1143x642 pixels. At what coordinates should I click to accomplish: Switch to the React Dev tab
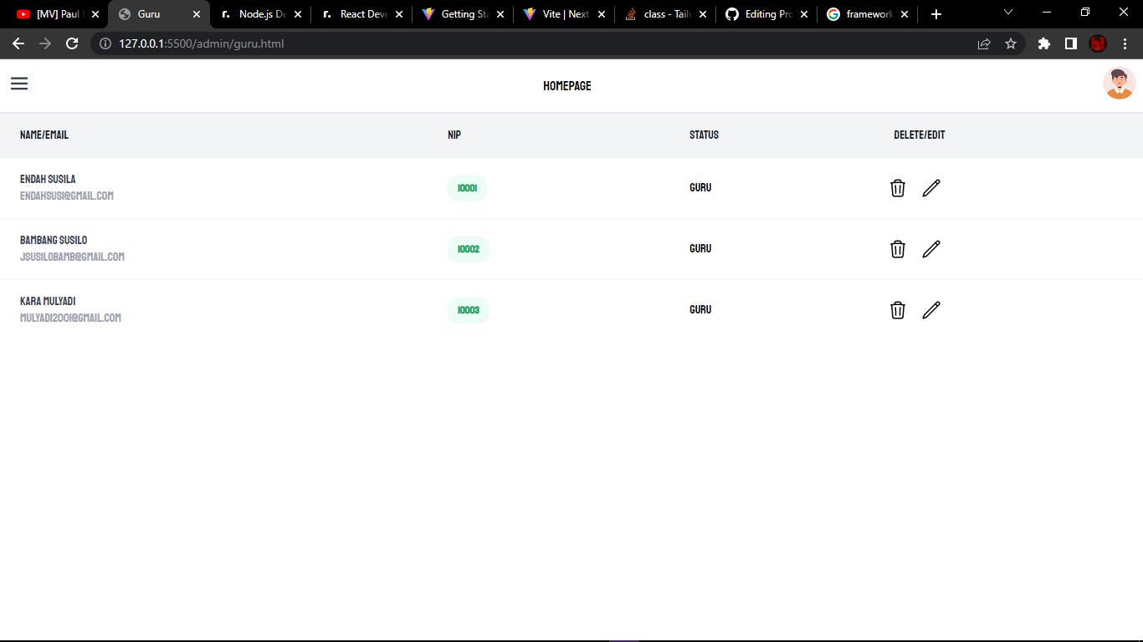tap(360, 14)
